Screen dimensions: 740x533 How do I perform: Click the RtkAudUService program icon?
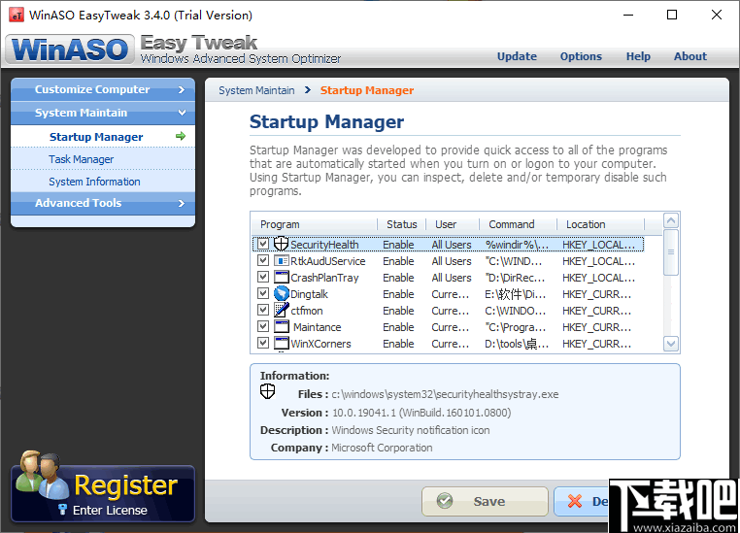tap(281, 261)
